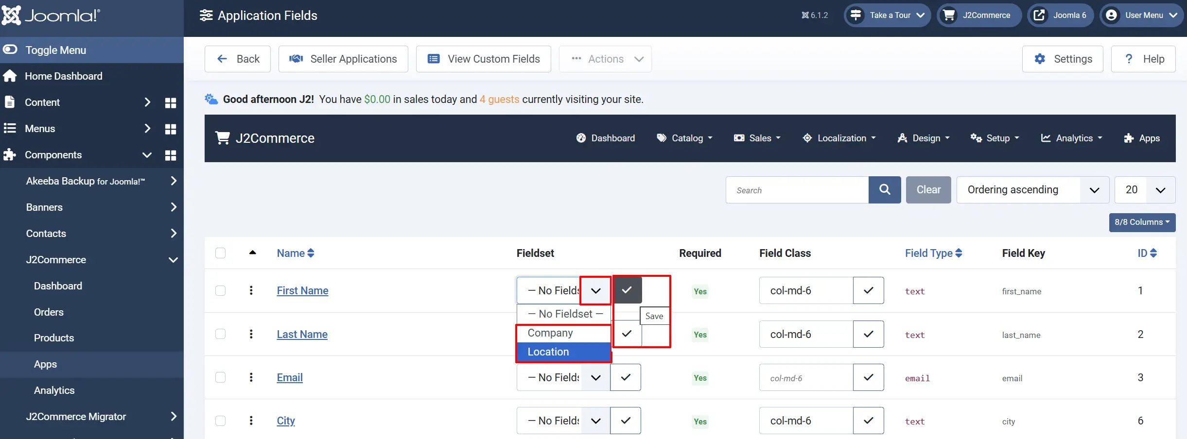The width and height of the screenshot is (1187, 439).
Task: Sort the table by ID column
Action: [1147, 253]
